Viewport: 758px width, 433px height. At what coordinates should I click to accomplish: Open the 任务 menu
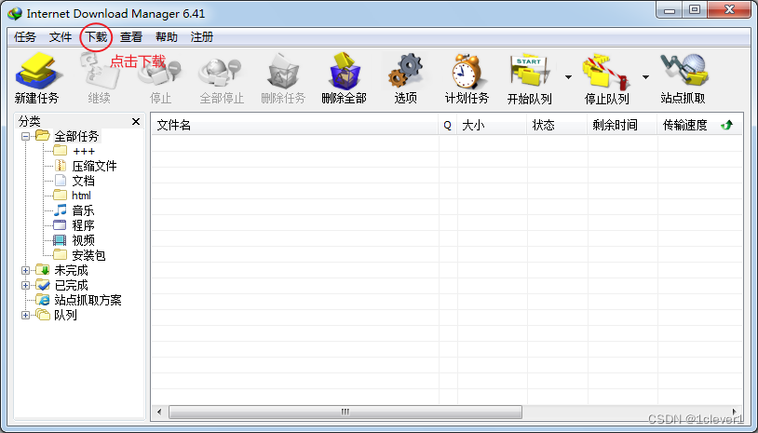[x=25, y=37]
